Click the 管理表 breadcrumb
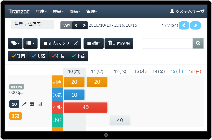 tap(34, 24)
